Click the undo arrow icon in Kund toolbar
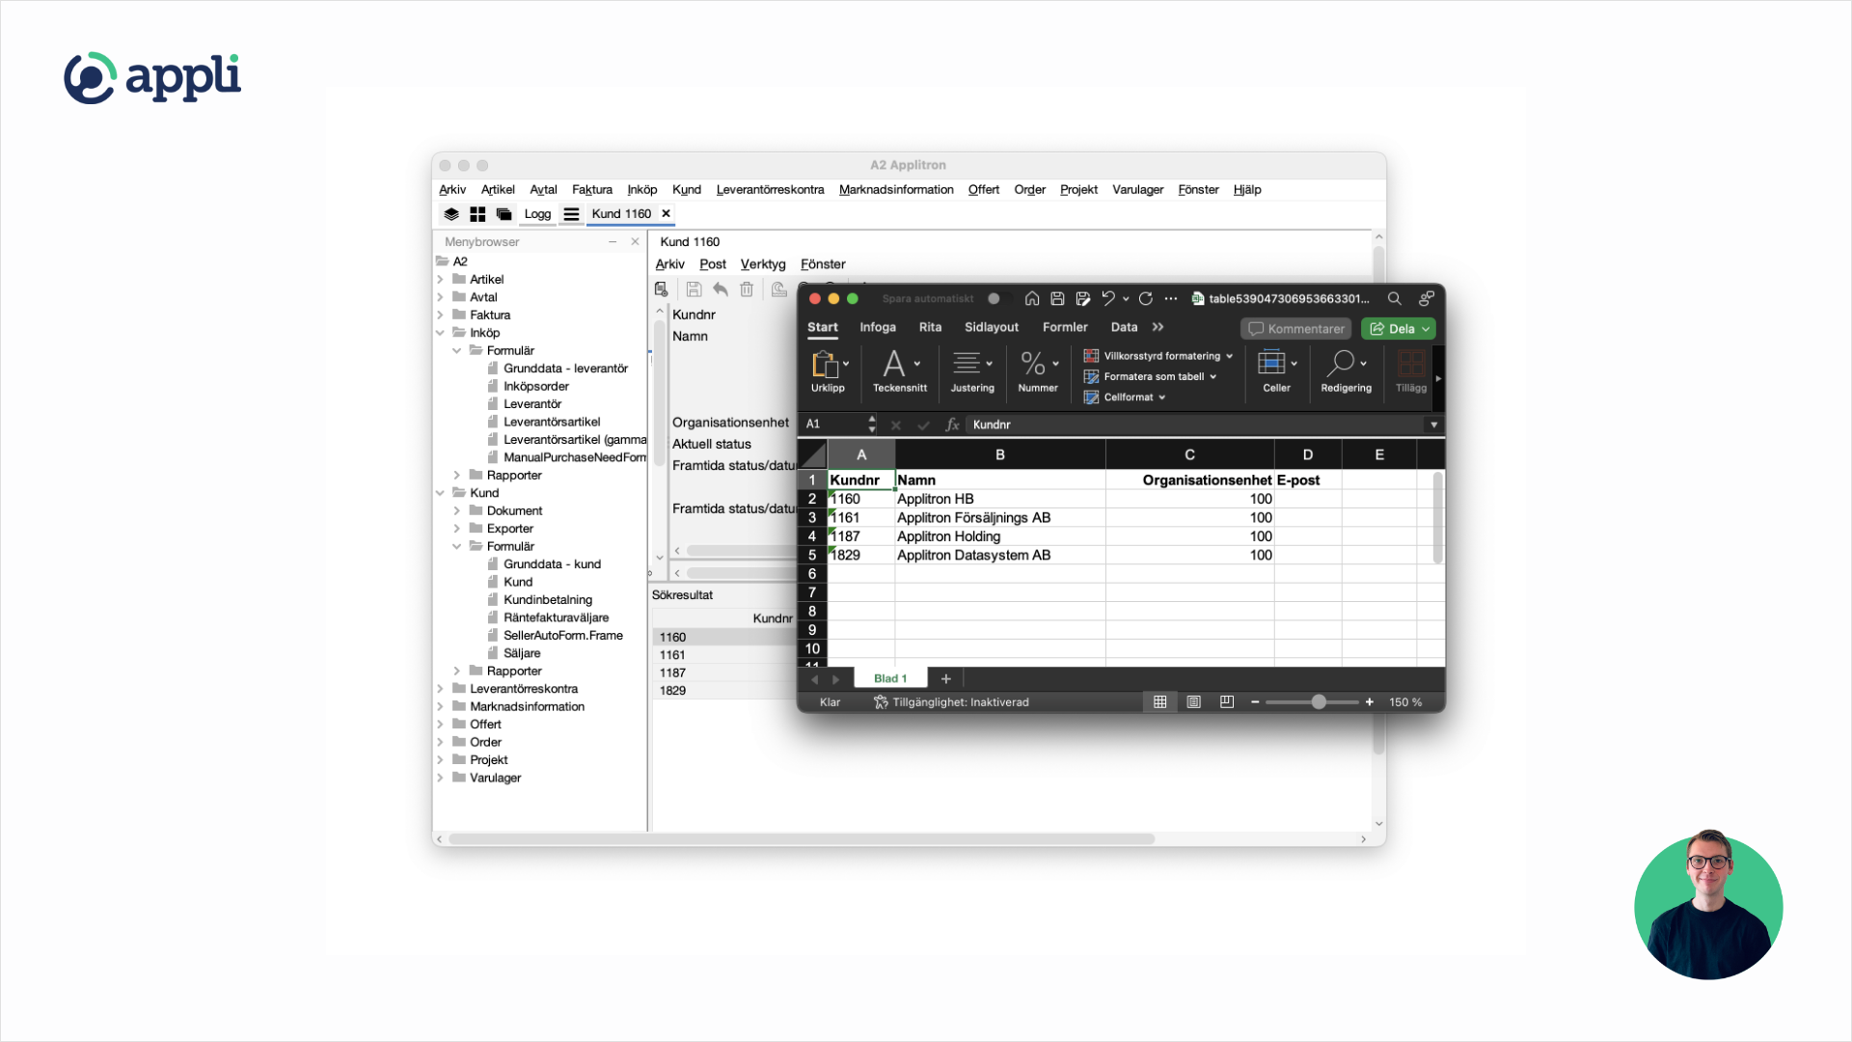Screen dimensions: 1852x1042 tap(721, 289)
